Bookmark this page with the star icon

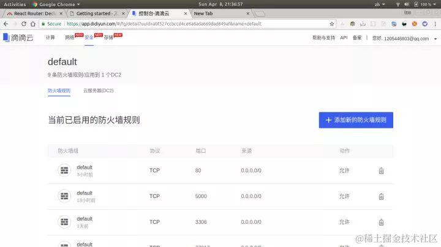[x=332, y=24]
